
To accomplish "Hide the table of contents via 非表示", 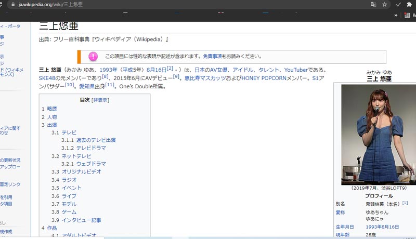I will (100, 100).
